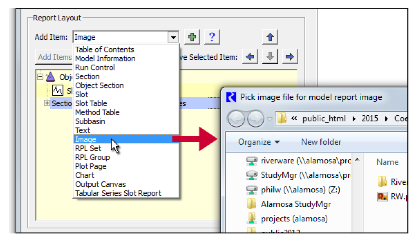Click the blue left arrow move button

250,57
